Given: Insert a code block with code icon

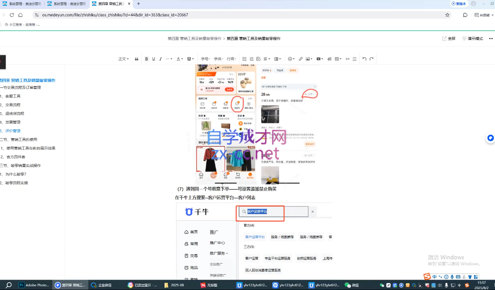Looking at the screenshot, I should pyautogui.click(x=347, y=59).
